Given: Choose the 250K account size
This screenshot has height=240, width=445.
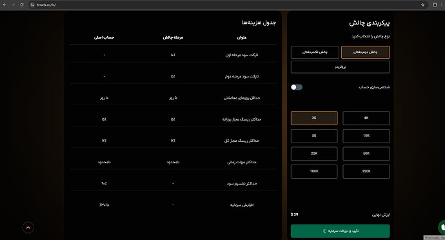Looking at the screenshot, I should [366, 172].
